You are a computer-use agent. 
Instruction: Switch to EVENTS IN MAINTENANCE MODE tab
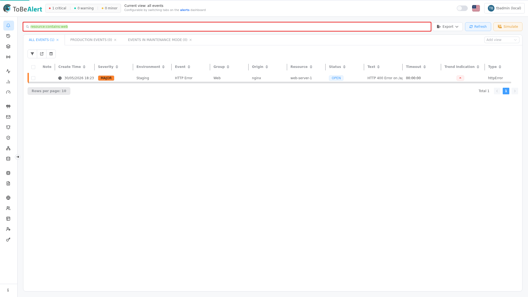pyautogui.click(x=158, y=40)
